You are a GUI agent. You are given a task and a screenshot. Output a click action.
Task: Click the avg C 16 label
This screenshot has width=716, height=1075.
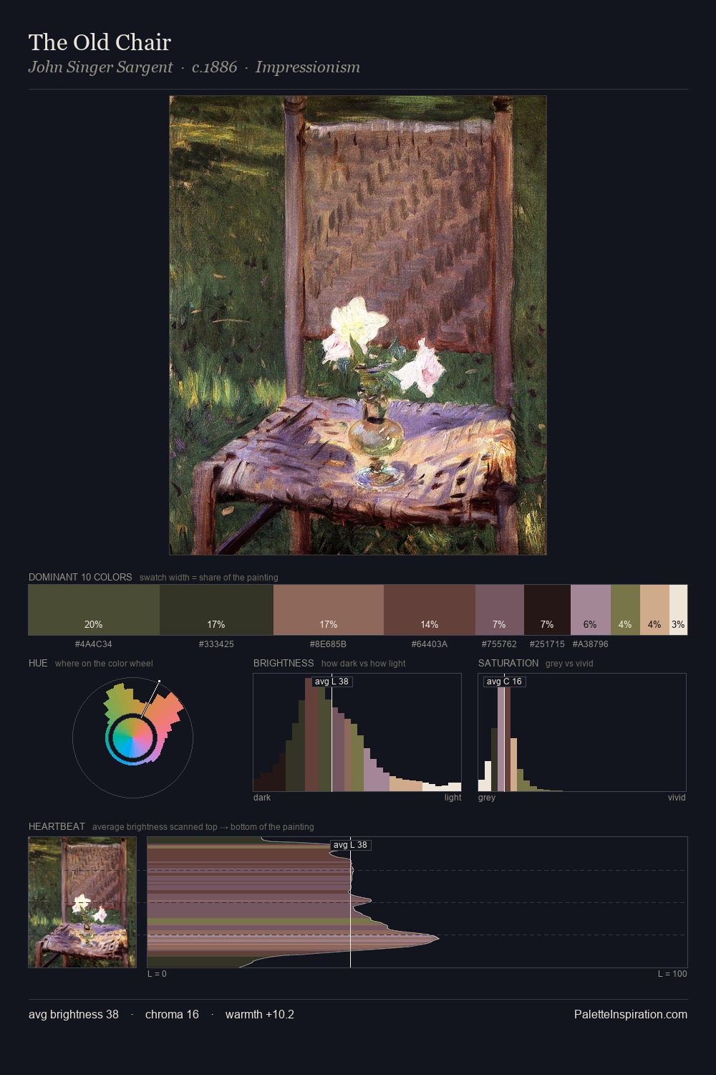[504, 682]
